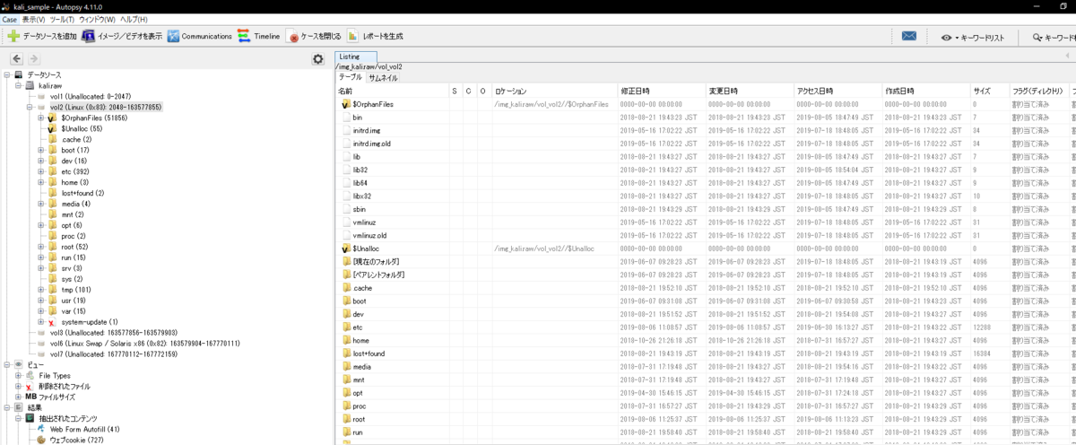Click the Web Form Autofill icon

[41, 429]
